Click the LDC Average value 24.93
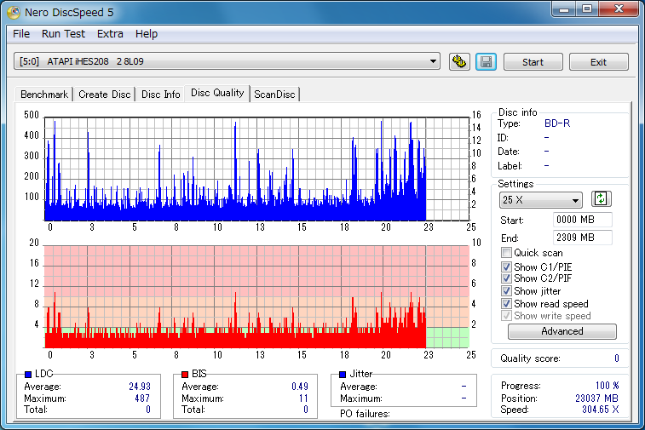The width and height of the screenshot is (645, 430). (x=140, y=387)
